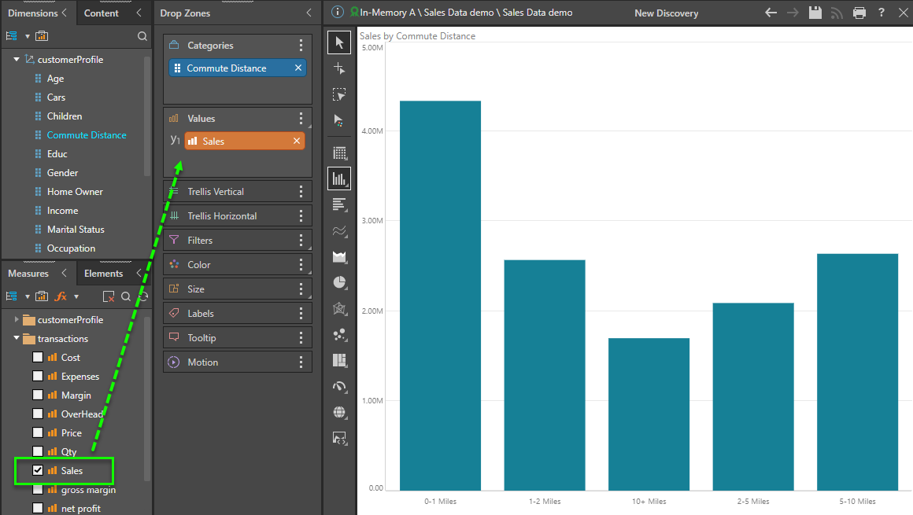Open the fx formula icon in Measures
The width and height of the screenshot is (913, 515).
[61, 296]
